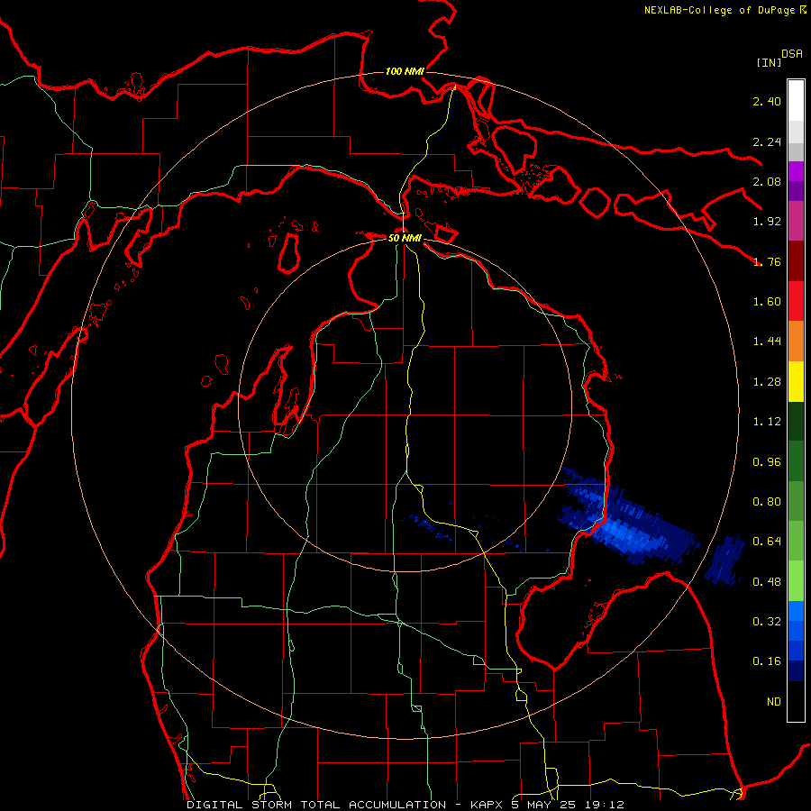The height and width of the screenshot is (811, 811).
Task: Click the DSA product label
Action: point(792,54)
